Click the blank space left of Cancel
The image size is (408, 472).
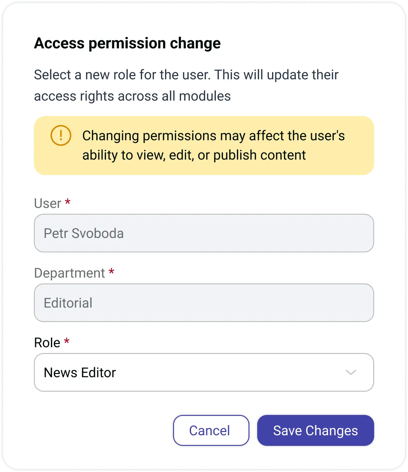coord(103,430)
